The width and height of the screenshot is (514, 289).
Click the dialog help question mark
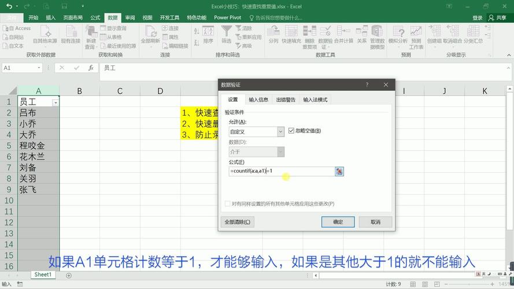367,85
